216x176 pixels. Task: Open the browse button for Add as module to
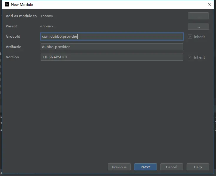coord(199,16)
